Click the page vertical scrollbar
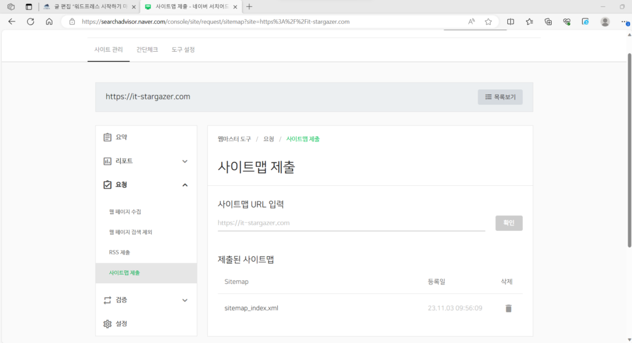The image size is (632, 343). (629, 150)
